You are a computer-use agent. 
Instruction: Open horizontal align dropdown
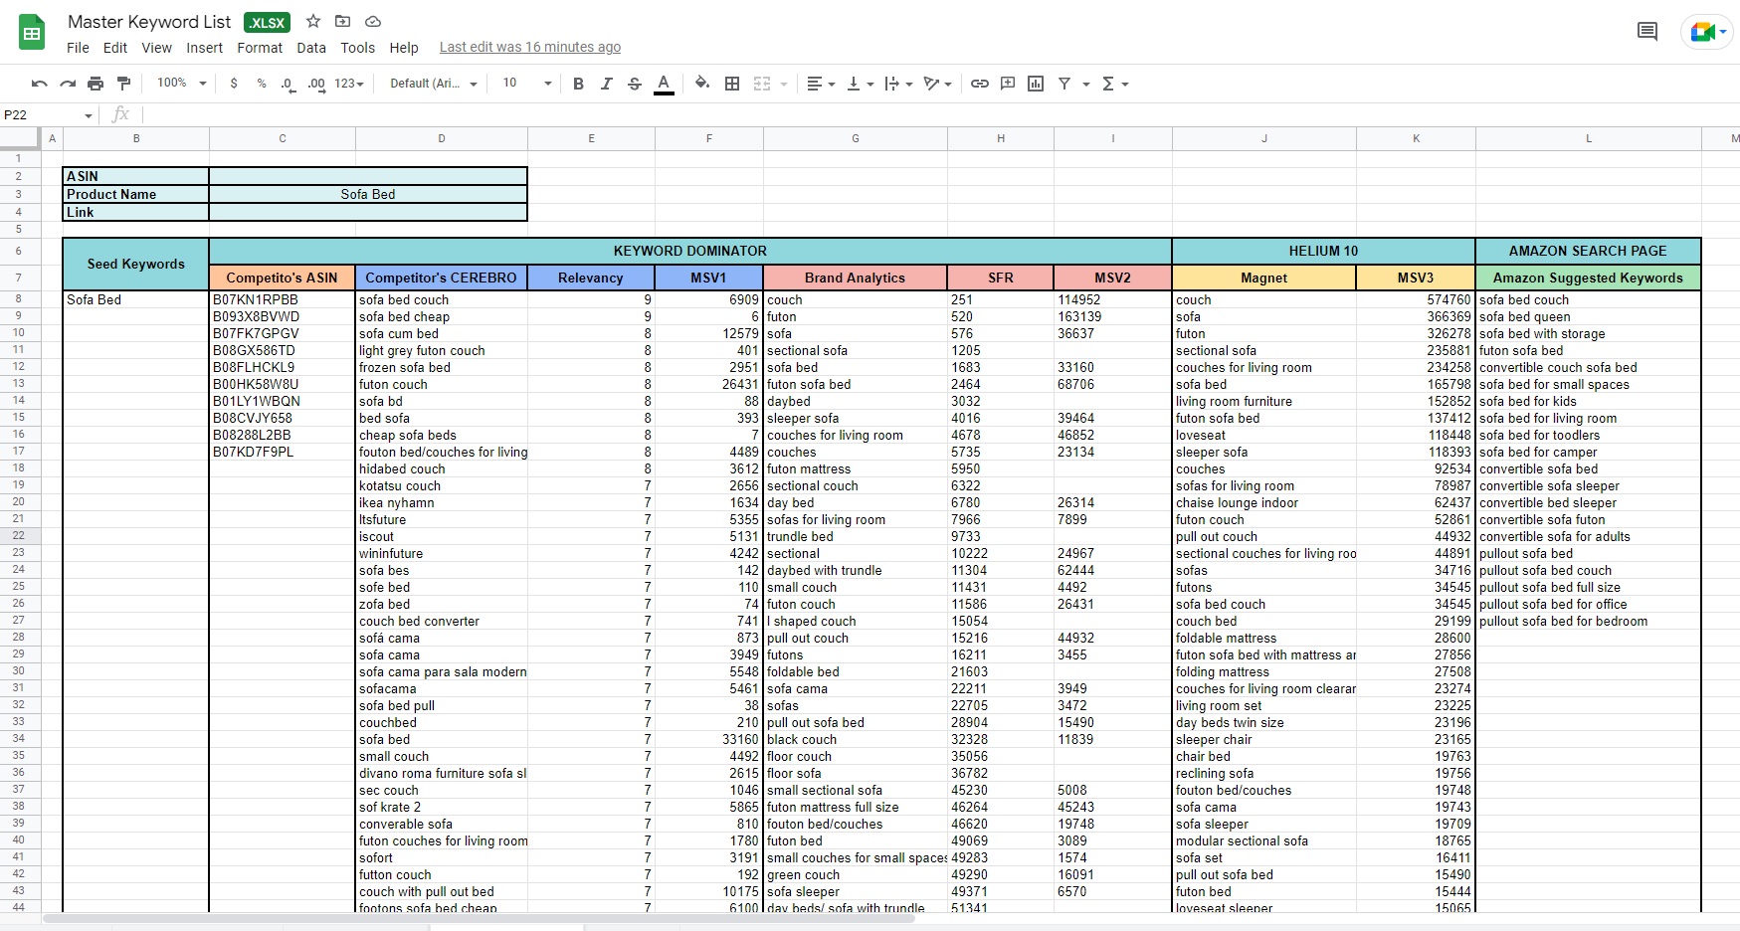[821, 84]
